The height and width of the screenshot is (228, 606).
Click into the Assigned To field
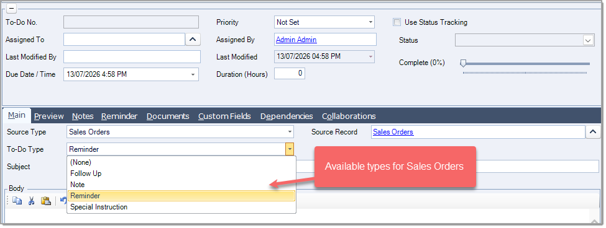coord(124,39)
